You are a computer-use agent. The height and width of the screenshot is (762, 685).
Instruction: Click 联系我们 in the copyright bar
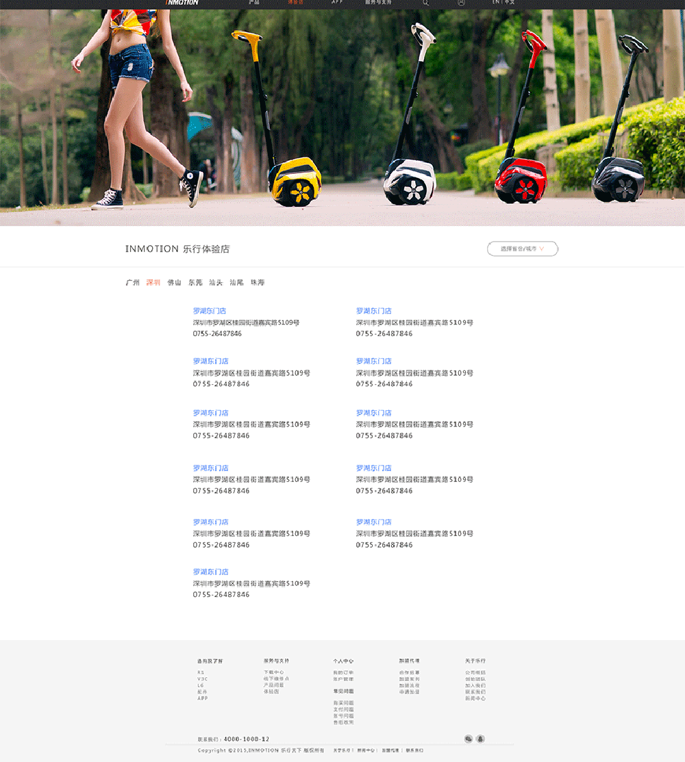click(x=414, y=750)
